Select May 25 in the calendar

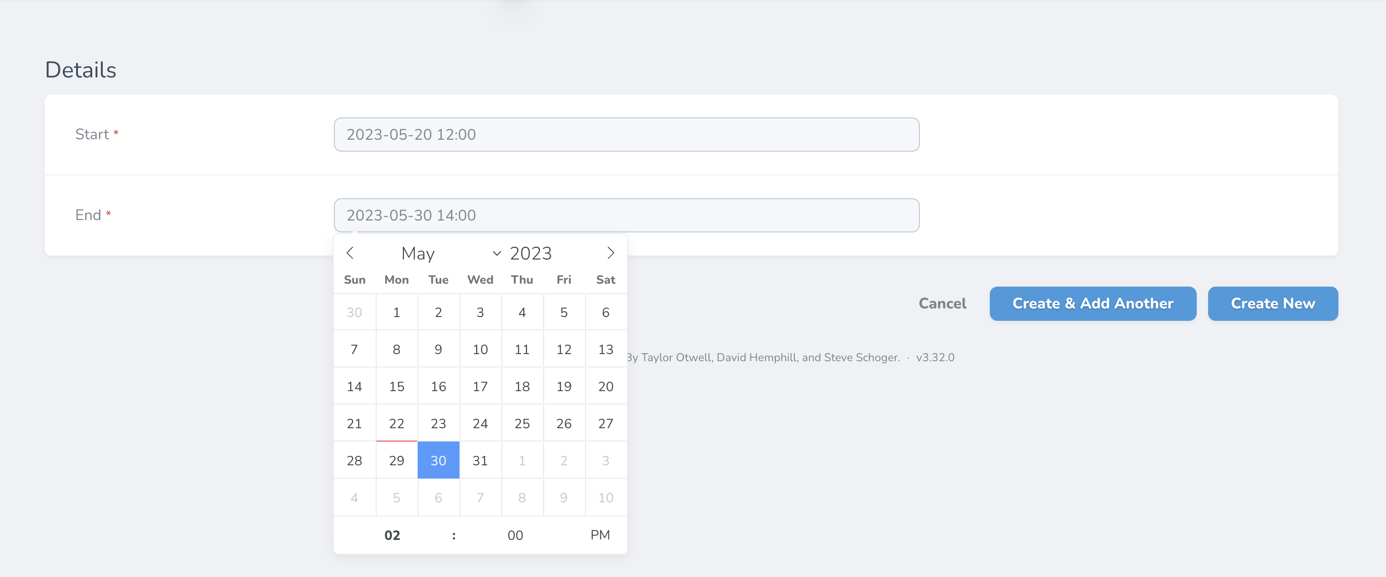(x=522, y=424)
